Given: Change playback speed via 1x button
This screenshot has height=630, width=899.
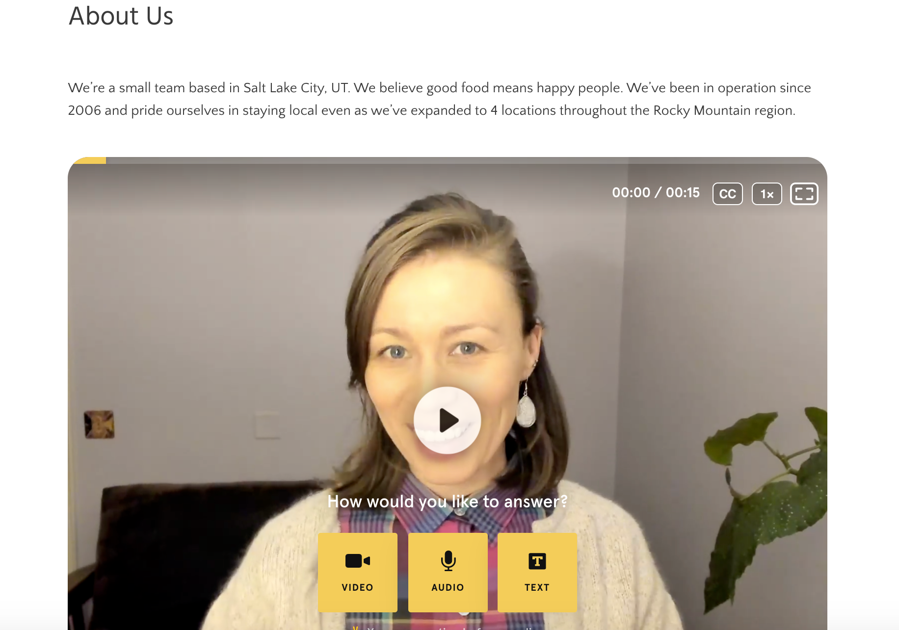Looking at the screenshot, I should 767,194.
